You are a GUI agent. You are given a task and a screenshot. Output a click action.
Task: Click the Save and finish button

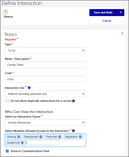[103, 12]
